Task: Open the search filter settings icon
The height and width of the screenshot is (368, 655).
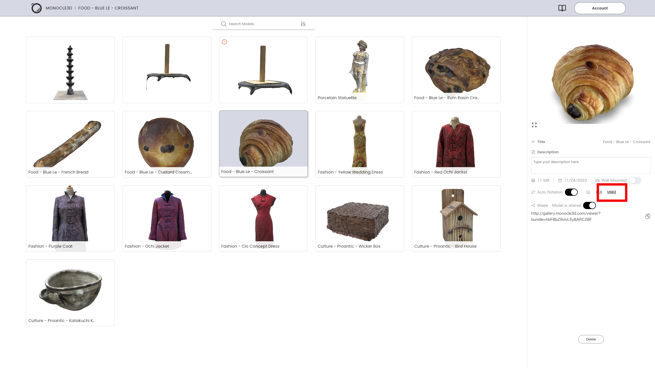Action: click(x=303, y=24)
